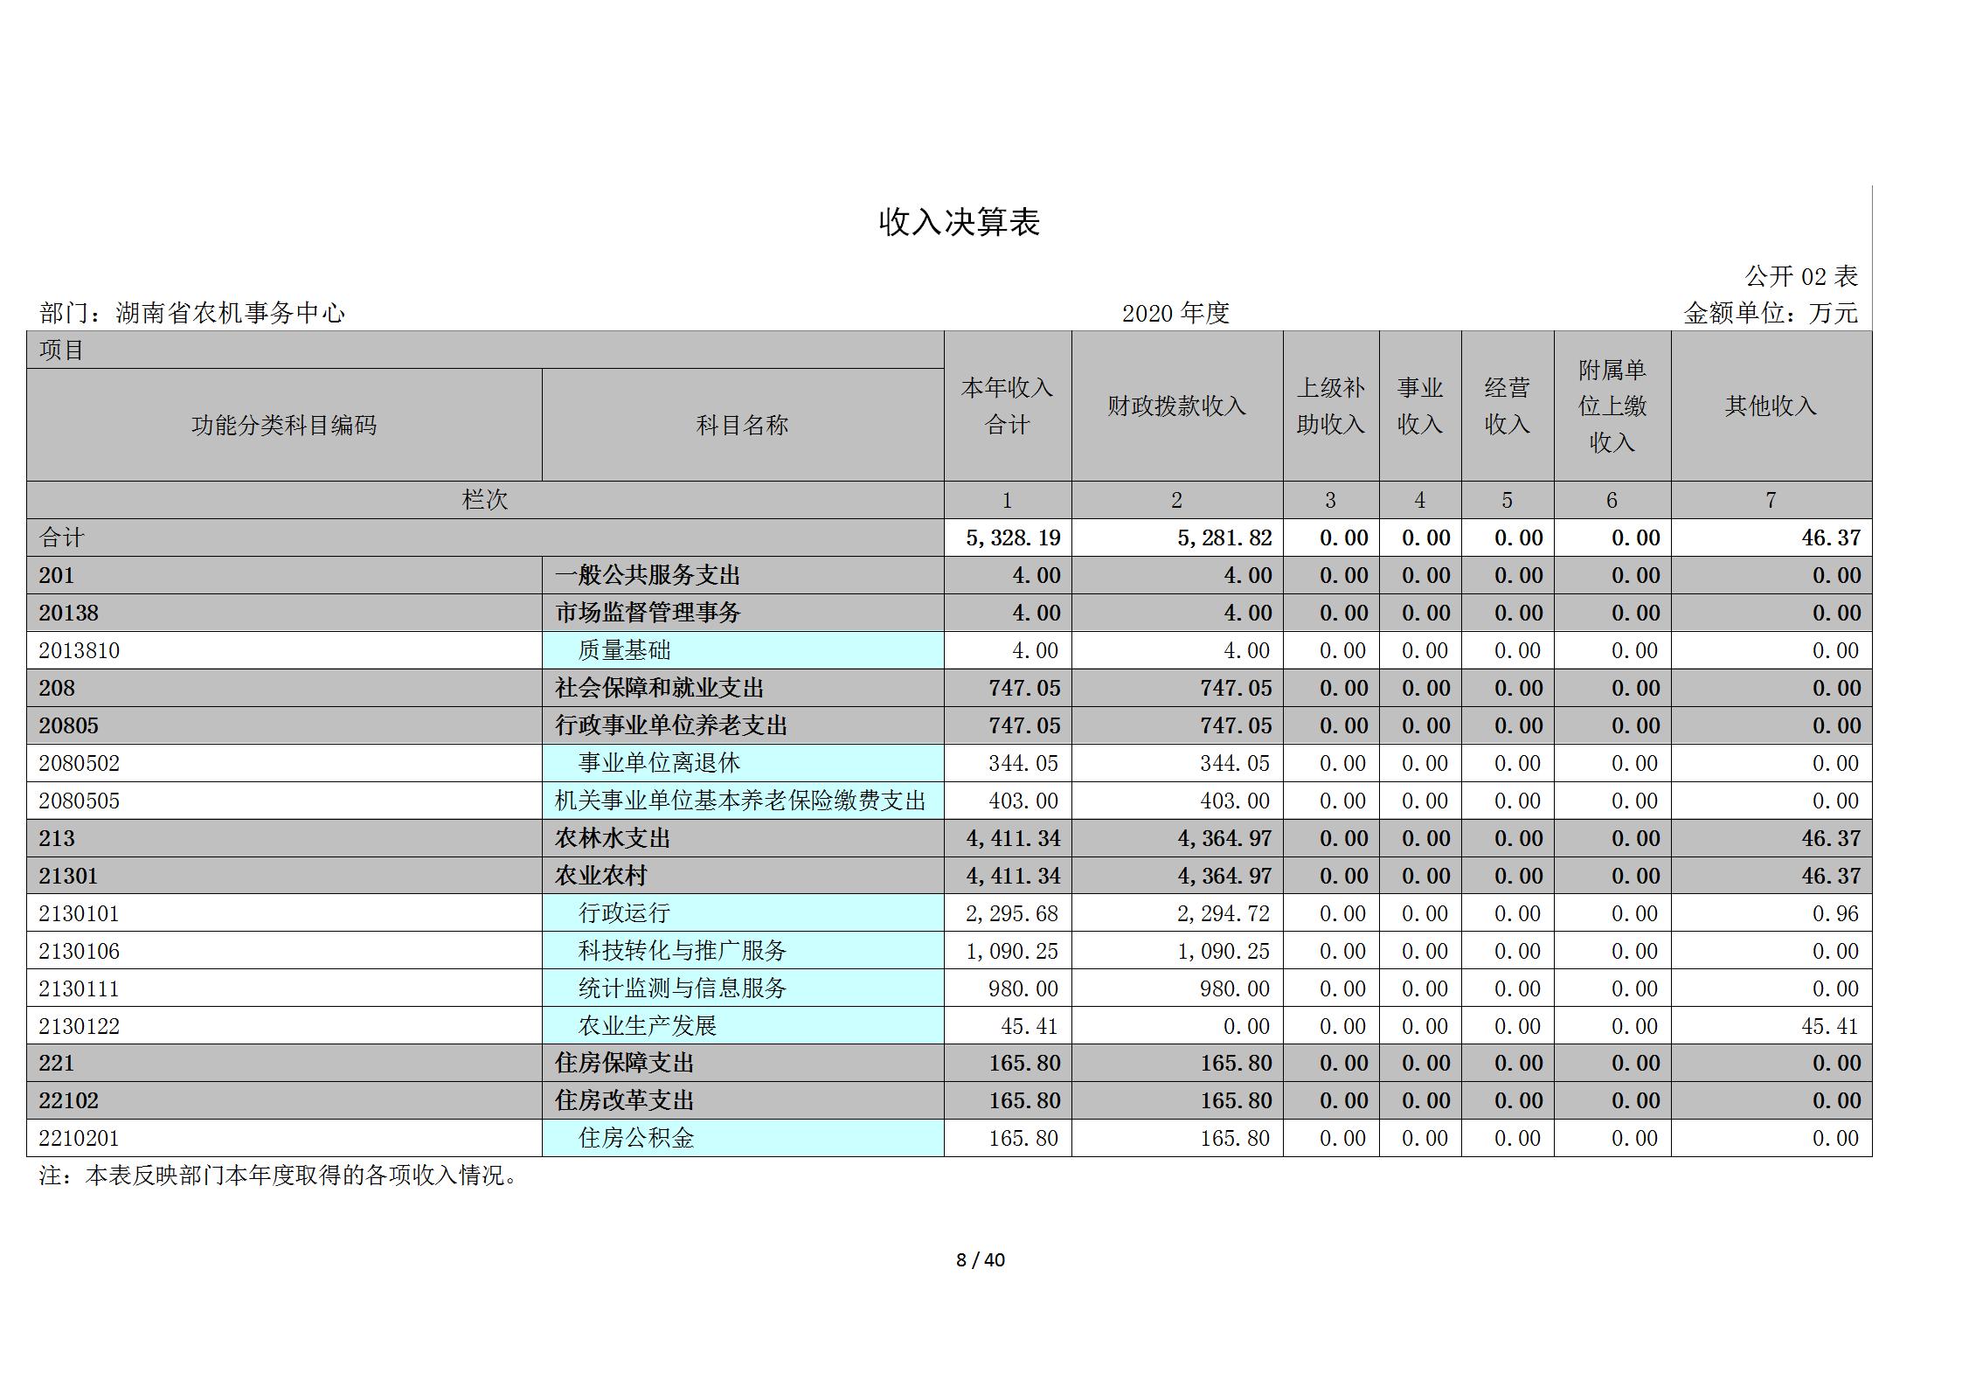Click code 20138 cell
The width and height of the screenshot is (1962, 1387).
coord(284,613)
